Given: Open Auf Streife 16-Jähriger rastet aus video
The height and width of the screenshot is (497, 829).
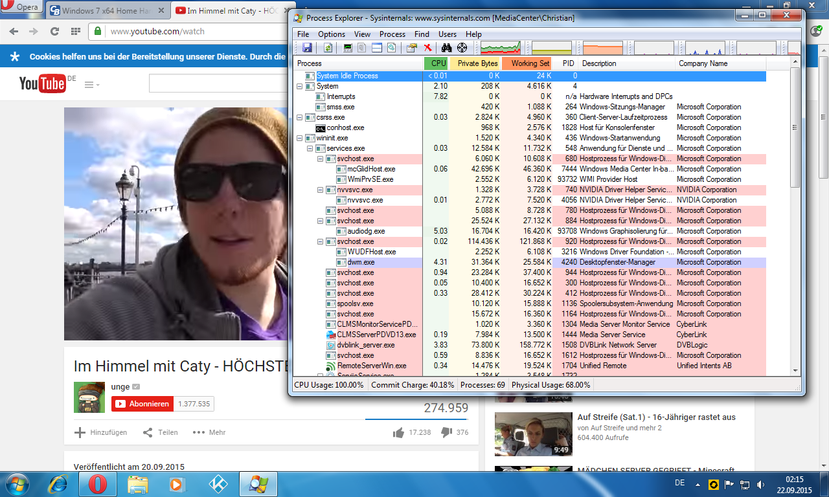Looking at the screenshot, I should click(x=657, y=417).
